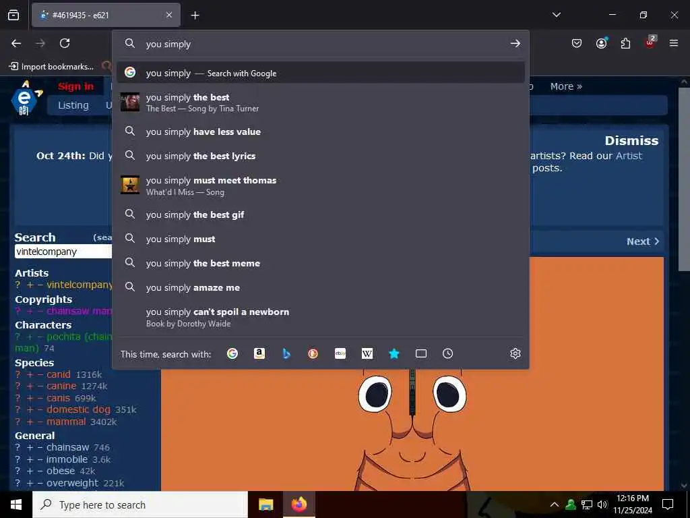This screenshot has width=690, height=518.
Task: Choose suggestion 'you simply have less value'
Action: (320, 132)
